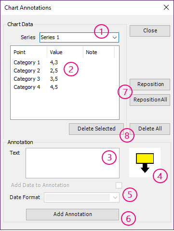Click the Close button
Viewport: 174px width, 231px height.
(x=150, y=31)
